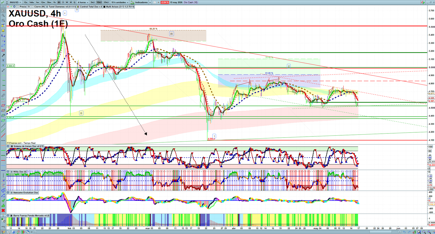This screenshot has height=234, width=435.
Task: Select the green checkmark tool
Action: tap(3, 200)
